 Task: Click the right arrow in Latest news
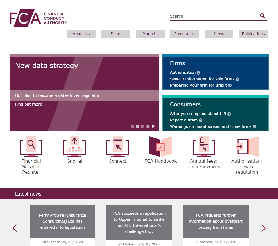coord(263,228)
